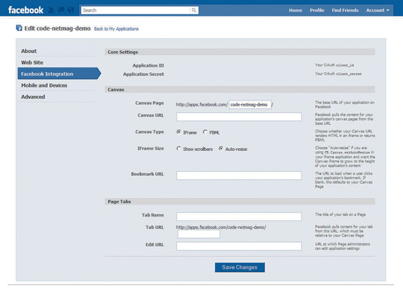Click the Application Secret label

[x=144, y=74]
